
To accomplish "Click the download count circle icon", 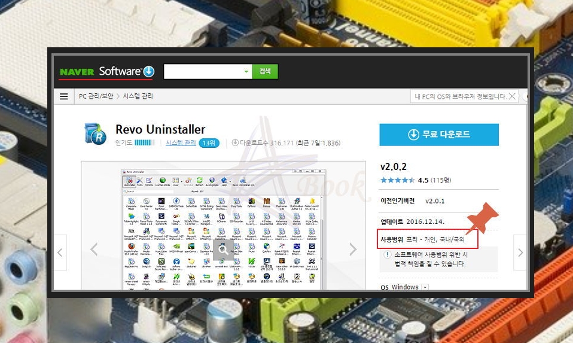I will point(235,142).
